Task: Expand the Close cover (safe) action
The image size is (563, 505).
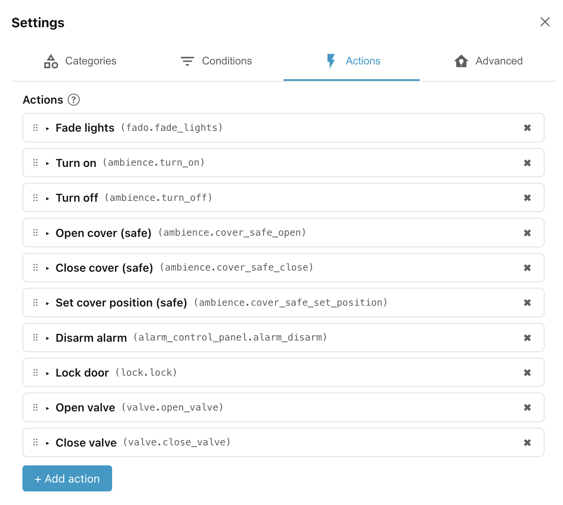Action: [x=48, y=268]
